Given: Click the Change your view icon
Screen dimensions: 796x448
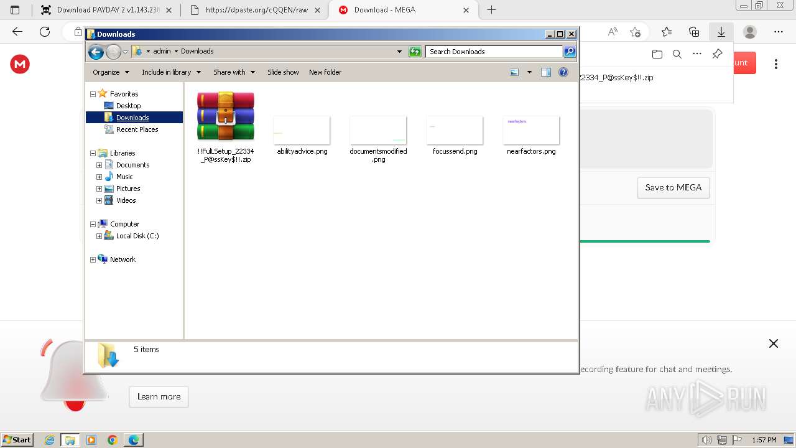Looking at the screenshot, I should [x=514, y=72].
